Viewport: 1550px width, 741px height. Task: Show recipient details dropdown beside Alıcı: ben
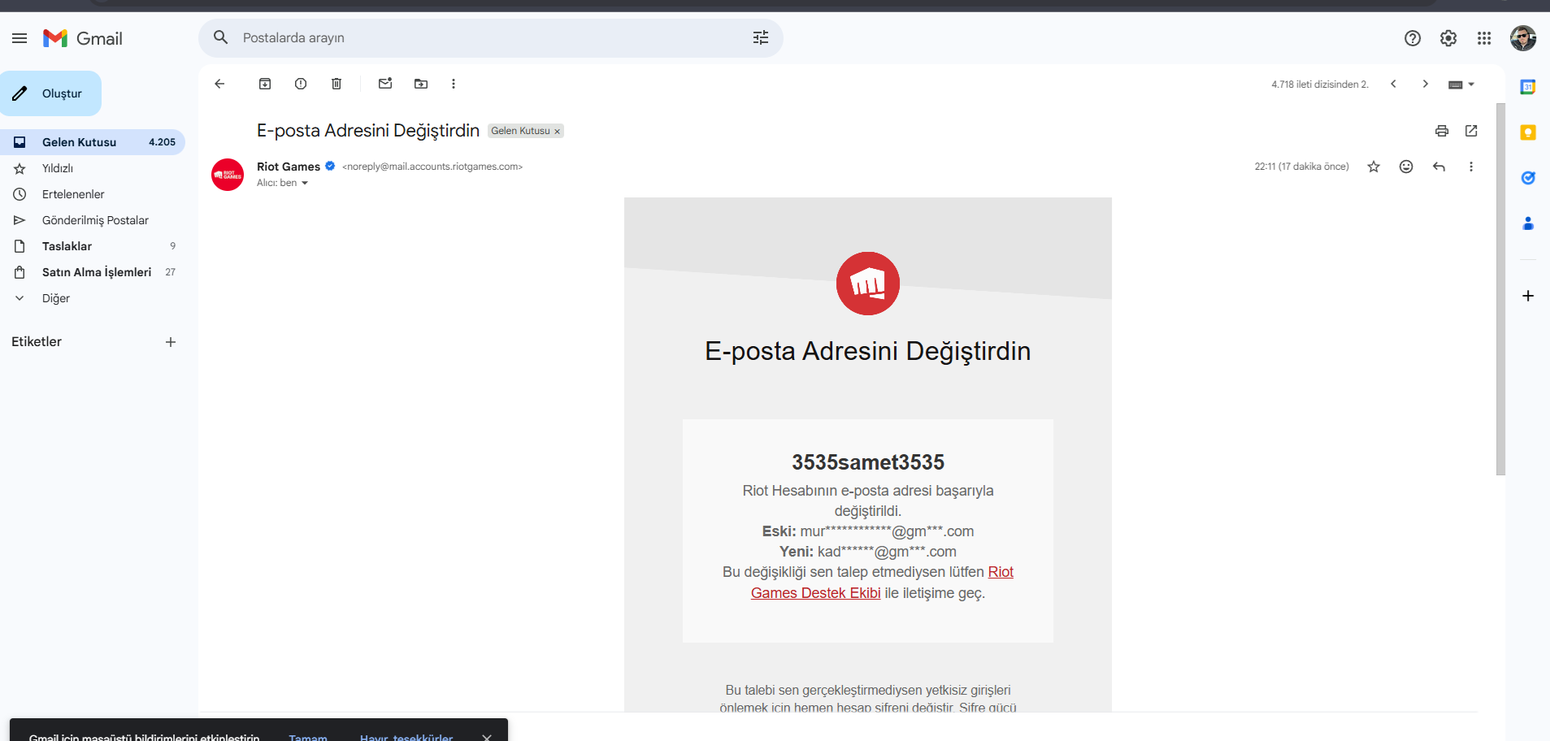pos(305,183)
